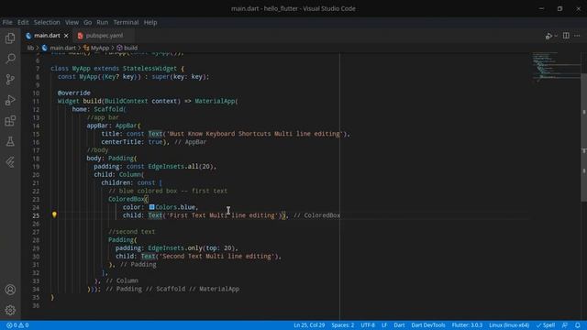
Task: Open the Explorer view in activity bar
Action: (x=10, y=38)
